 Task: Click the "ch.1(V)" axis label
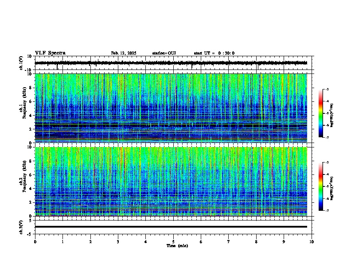pyautogui.click(x=21, y=63)
